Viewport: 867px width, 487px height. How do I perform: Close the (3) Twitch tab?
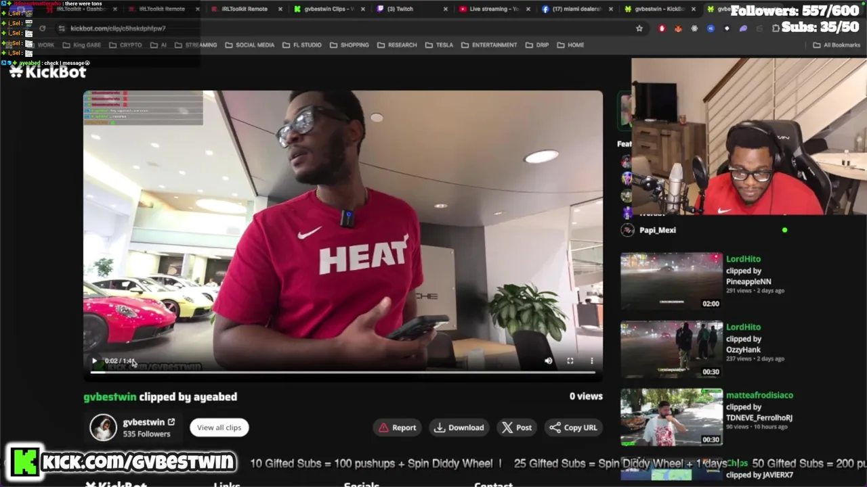[445, 9]
